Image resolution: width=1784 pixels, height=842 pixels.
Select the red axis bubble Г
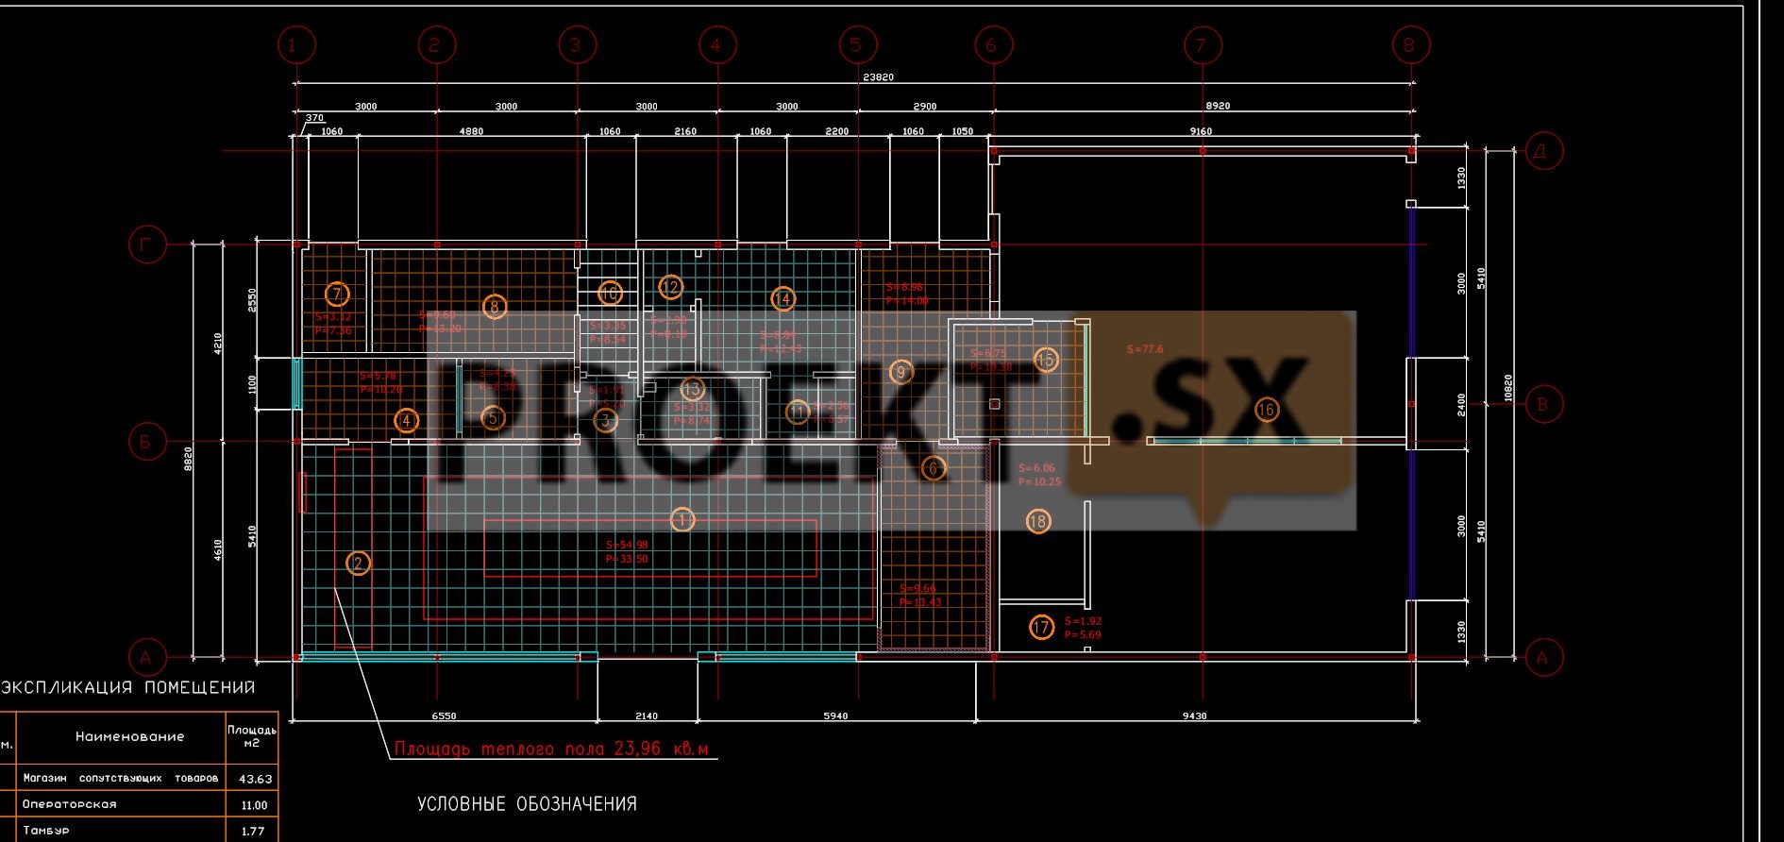(147, 245)
